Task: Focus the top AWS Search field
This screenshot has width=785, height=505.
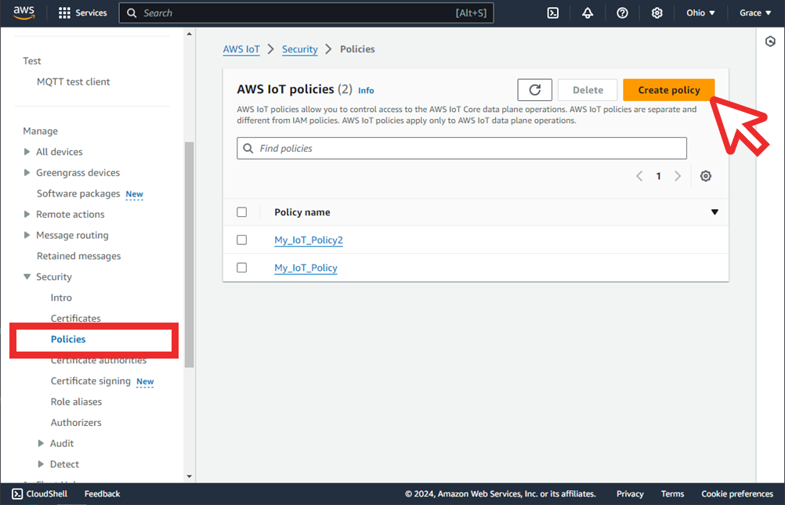Action: tap(306, 13)
